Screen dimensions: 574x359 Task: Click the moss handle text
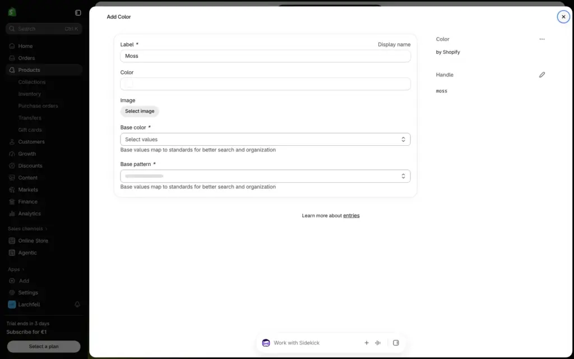442,91
